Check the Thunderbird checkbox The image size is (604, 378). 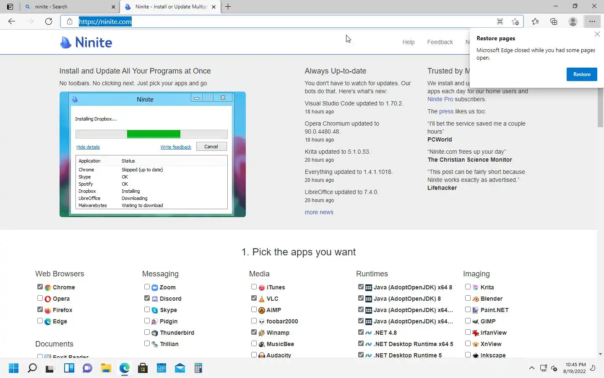pos(147,332)
